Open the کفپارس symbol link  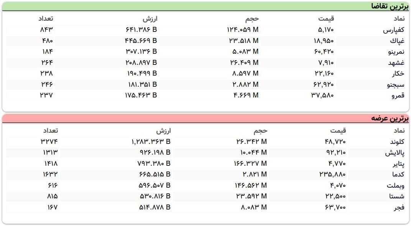point(394,30)
